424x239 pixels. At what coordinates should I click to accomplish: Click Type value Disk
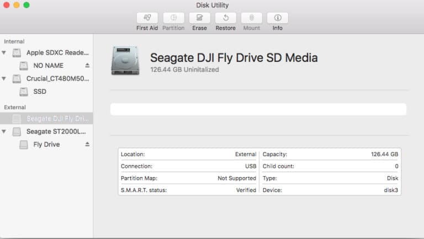click(393, 178)
